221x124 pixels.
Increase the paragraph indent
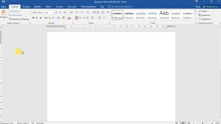click(x=98, y=12)
